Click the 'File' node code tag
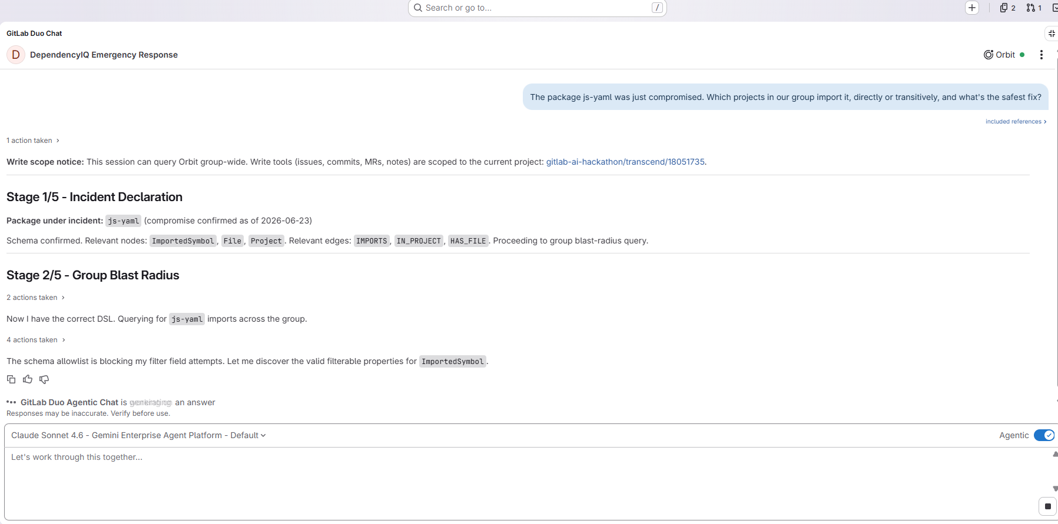The width and height of the screenshot is (1058, 524). 233,241
